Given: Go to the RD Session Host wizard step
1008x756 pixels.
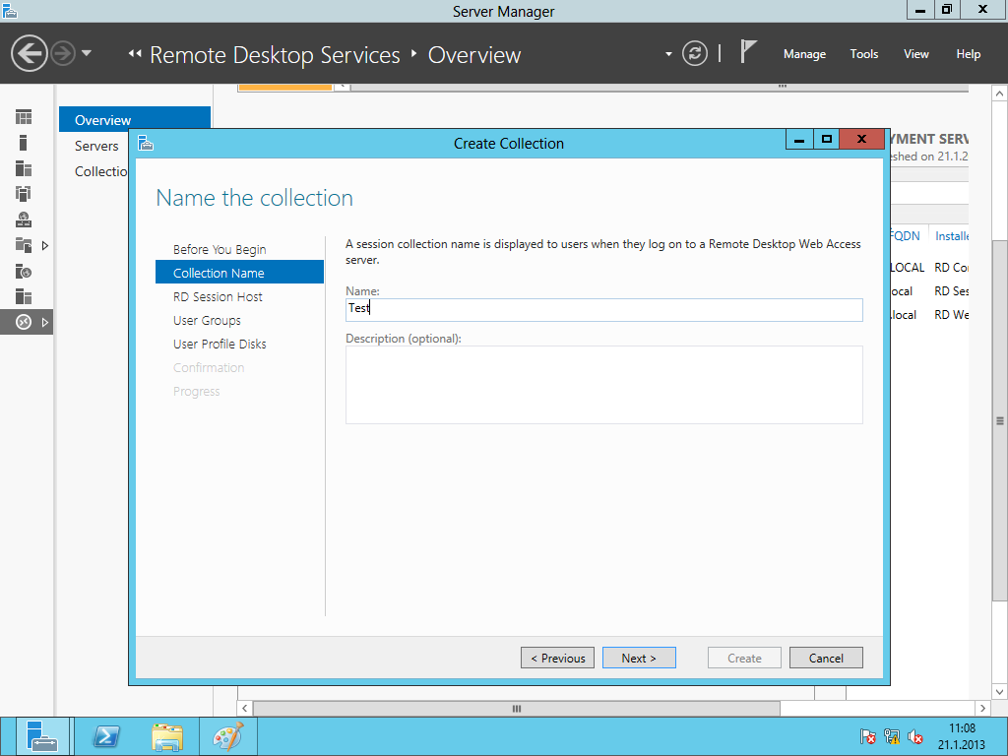Looking at the screenshot, I should tap(218, 296).
